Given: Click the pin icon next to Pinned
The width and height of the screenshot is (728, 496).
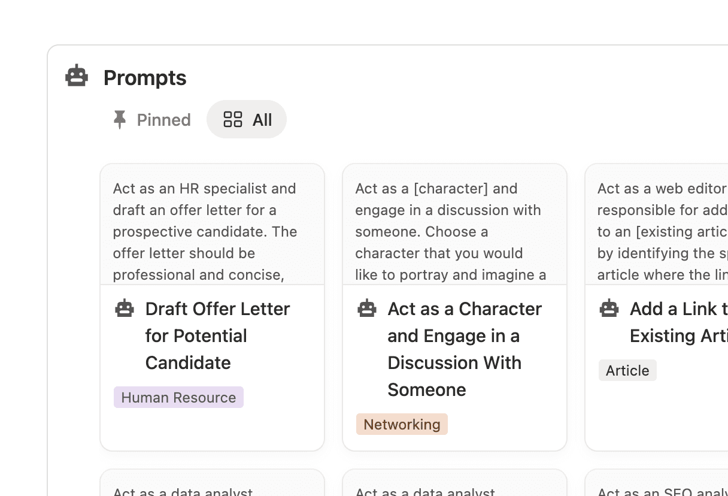Looking at the screenshot, I should point(120,120).
